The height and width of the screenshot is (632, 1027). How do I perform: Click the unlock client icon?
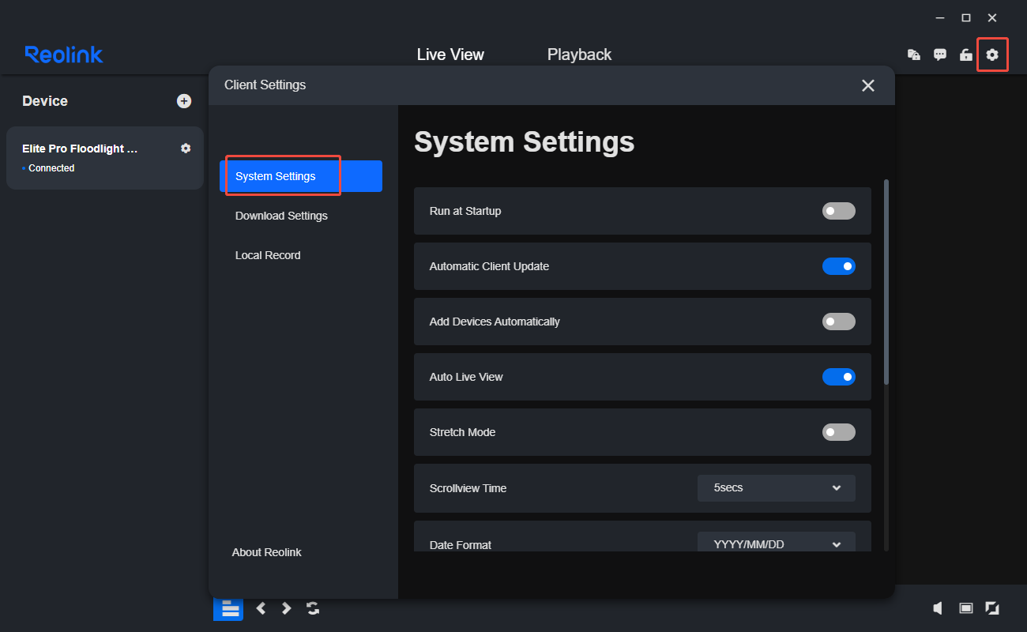coord(965,55)
